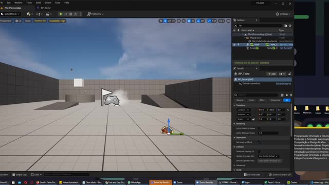Open the Actor menu
The image size is (329, 185).
pyautogui.click(x=58, y=3)
